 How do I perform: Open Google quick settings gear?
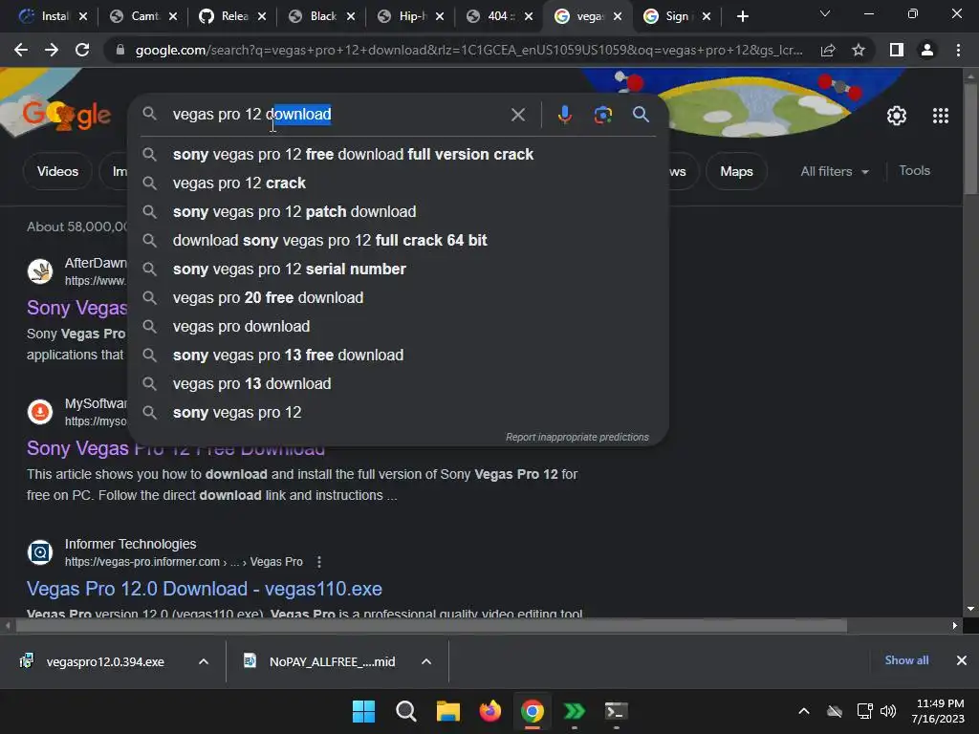coord(897,116)
